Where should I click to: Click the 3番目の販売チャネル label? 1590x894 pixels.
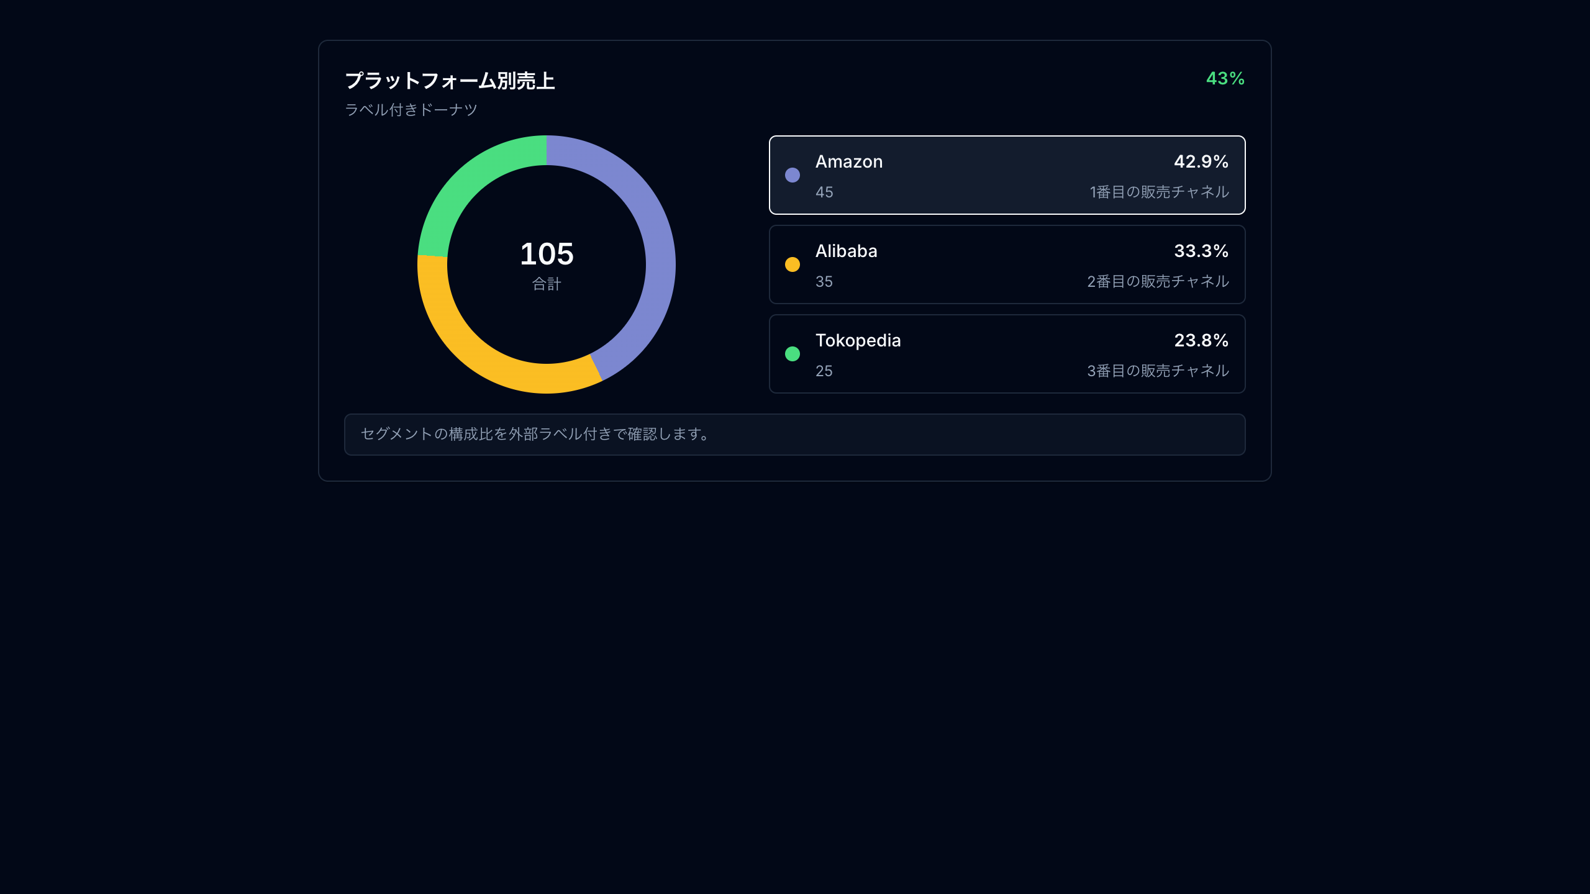(x=1158, y=371)
